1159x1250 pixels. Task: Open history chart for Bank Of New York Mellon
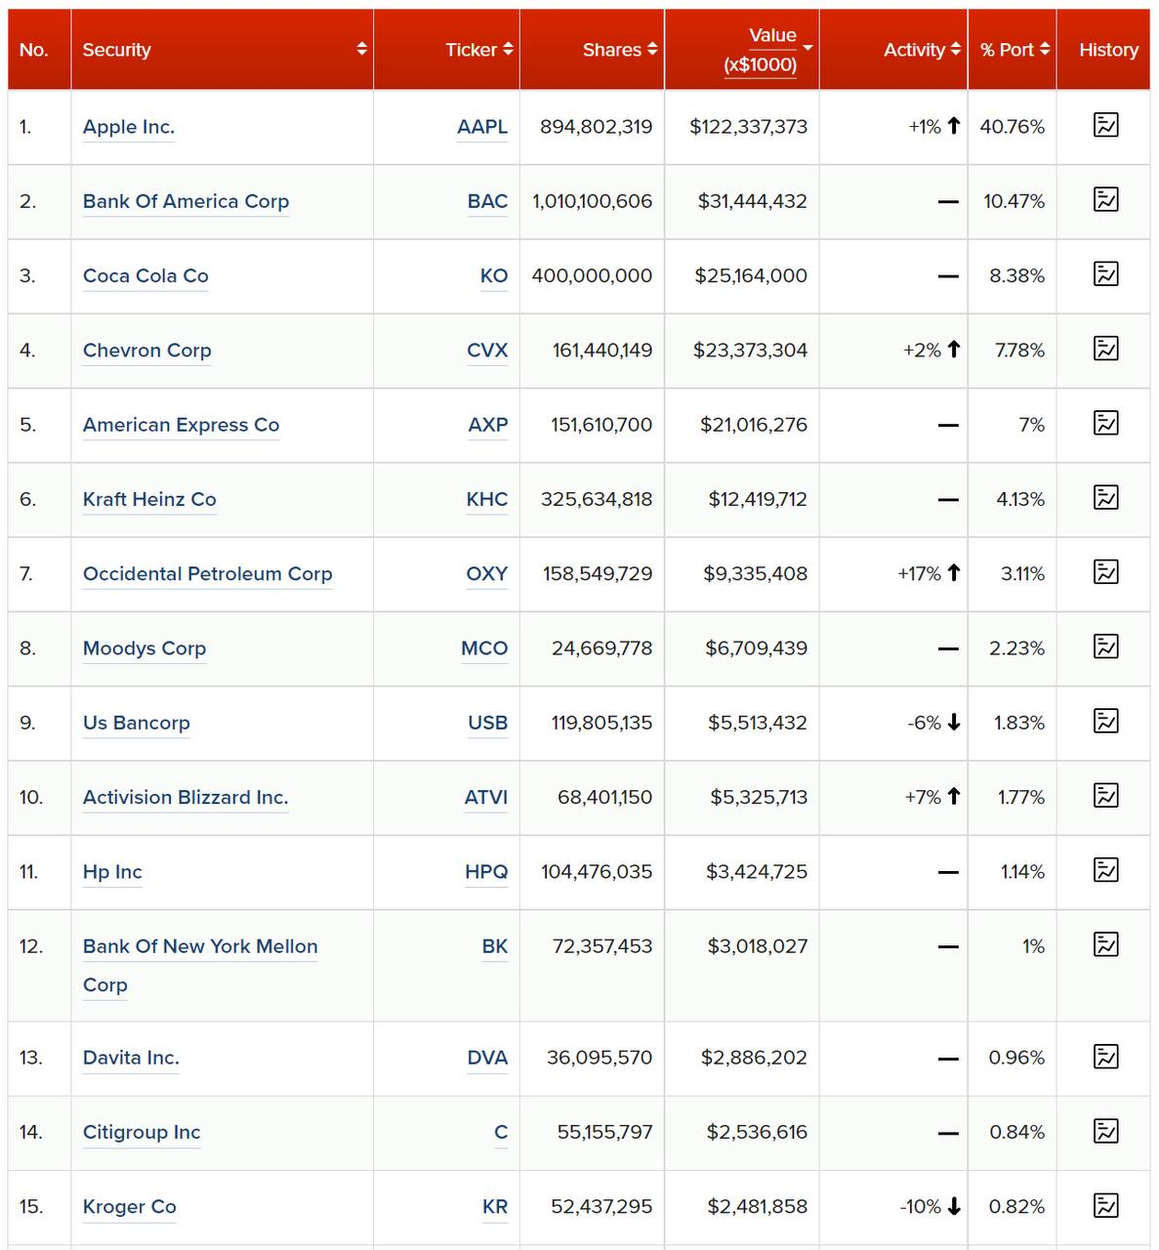coord(1105,944)
